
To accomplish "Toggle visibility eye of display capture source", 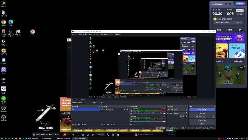I will pos(125,109).
